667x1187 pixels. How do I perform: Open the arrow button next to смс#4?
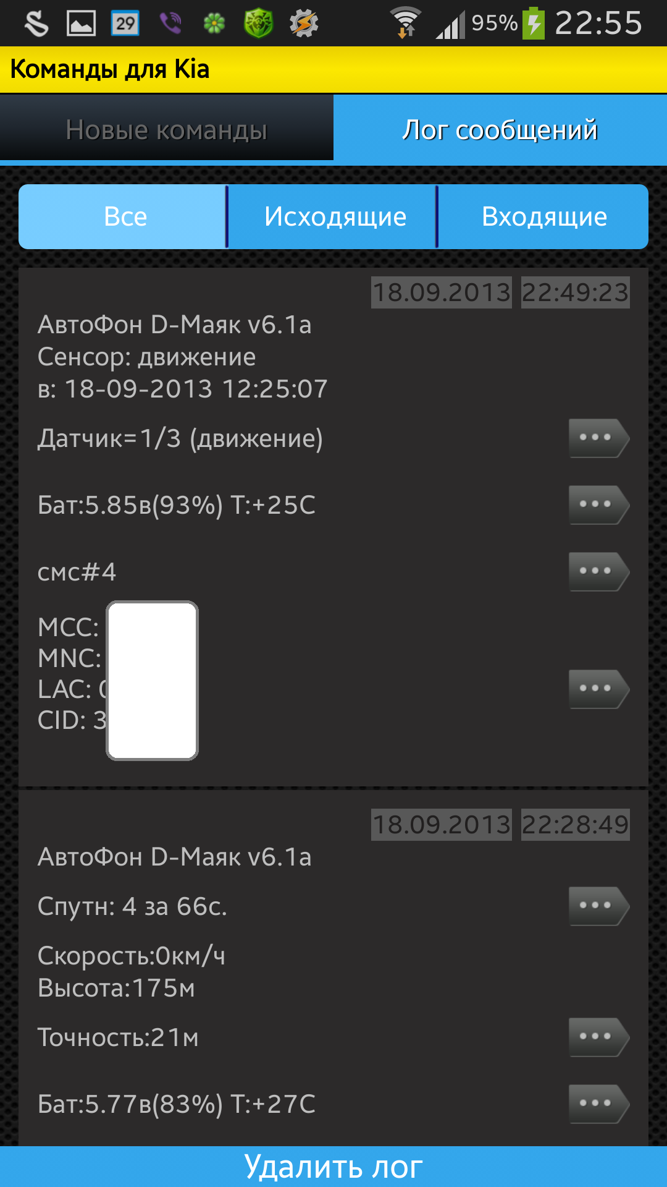tap(598, 572)
